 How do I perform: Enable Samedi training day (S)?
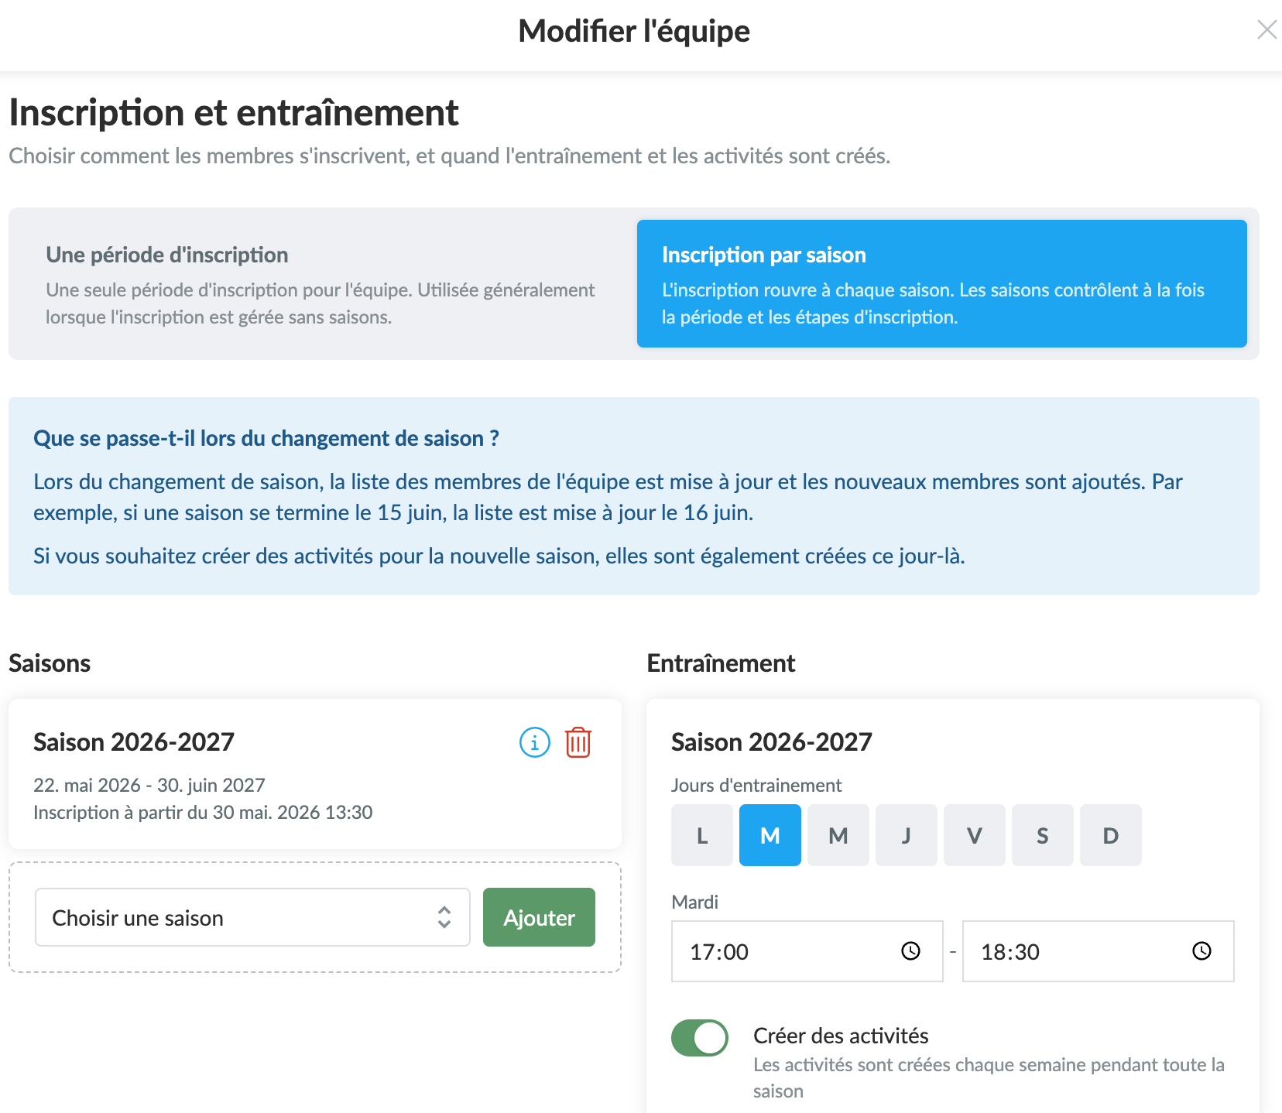click(1043, 835)
